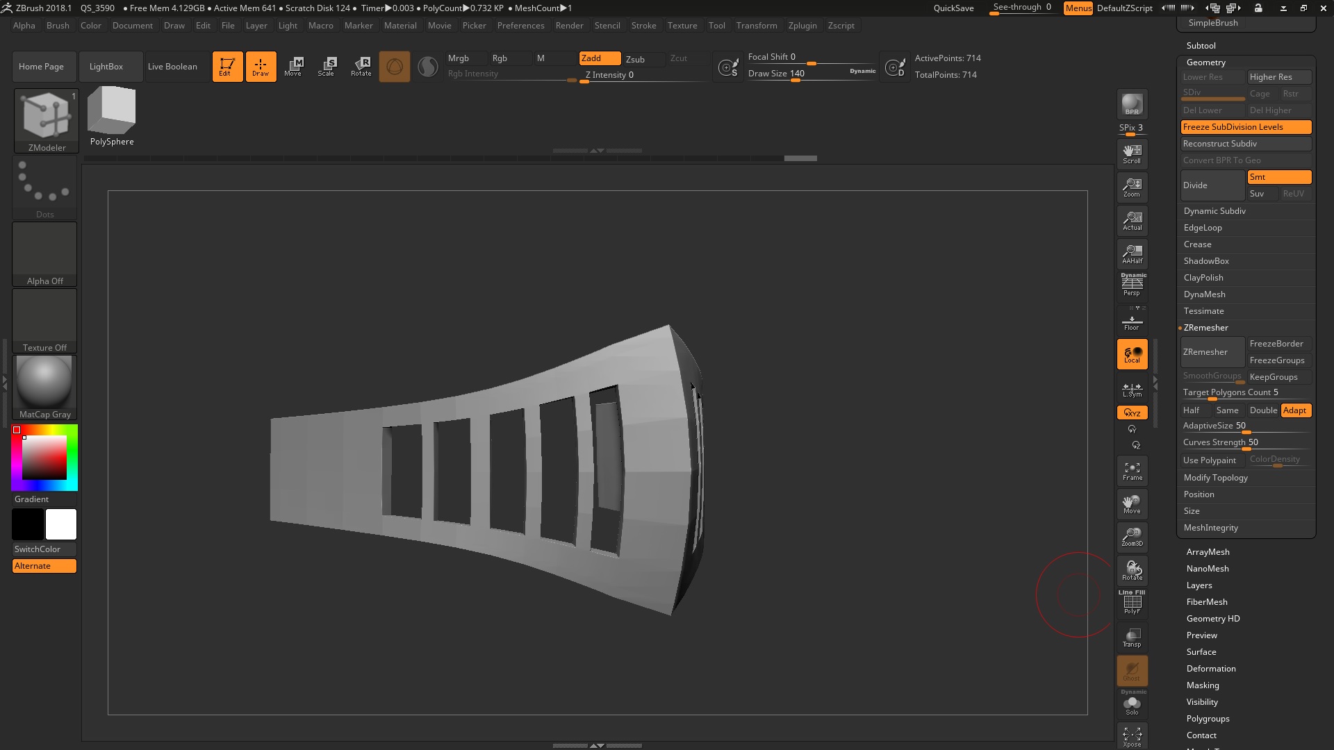Toggle the Local transformations button
1334x750 pixels.
click(x=1132, y=354)
